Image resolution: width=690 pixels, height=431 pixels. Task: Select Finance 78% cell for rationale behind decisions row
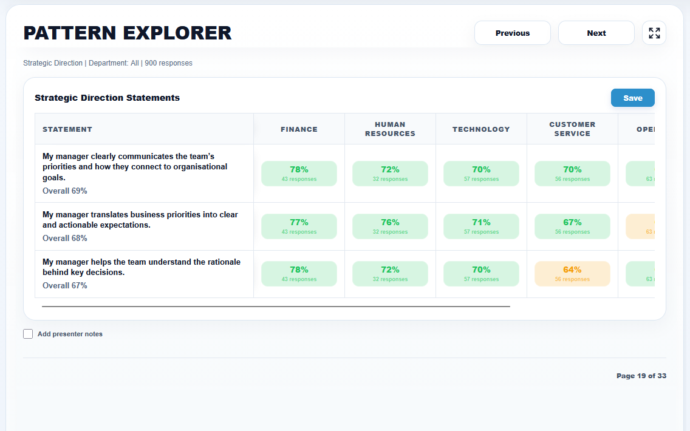tap(299, 274)
